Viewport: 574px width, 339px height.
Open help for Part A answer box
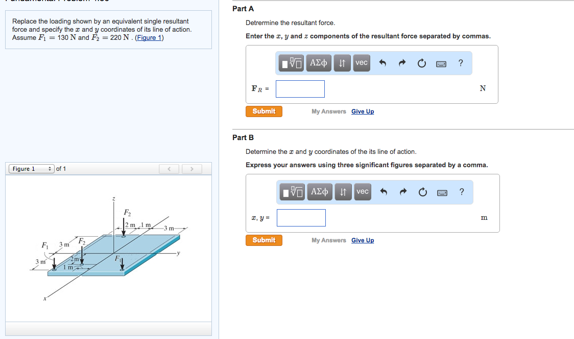click(x=461, y=63)
